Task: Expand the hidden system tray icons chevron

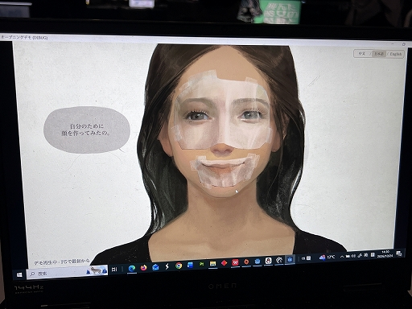Action: coord(342,257)
